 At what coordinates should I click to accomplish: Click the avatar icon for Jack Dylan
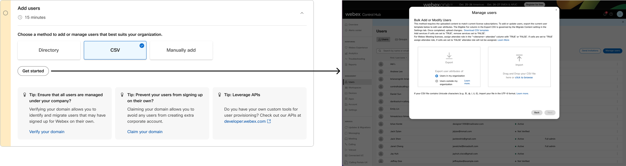click(x=381, y=131)
